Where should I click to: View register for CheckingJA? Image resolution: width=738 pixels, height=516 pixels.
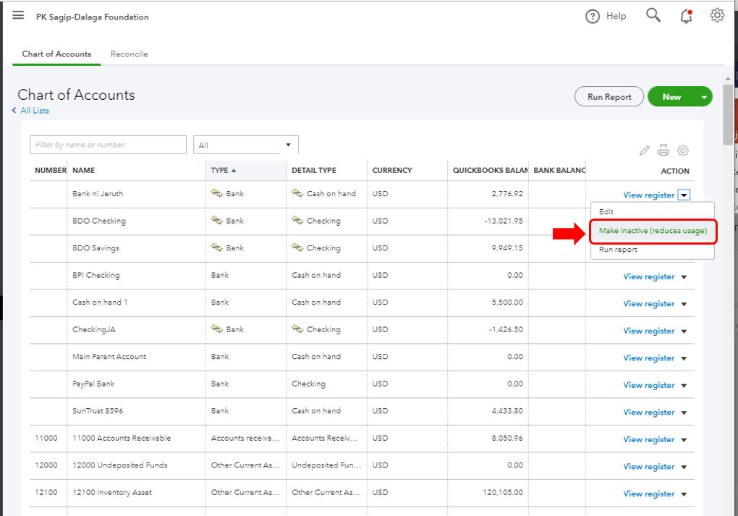click(648, 331)
